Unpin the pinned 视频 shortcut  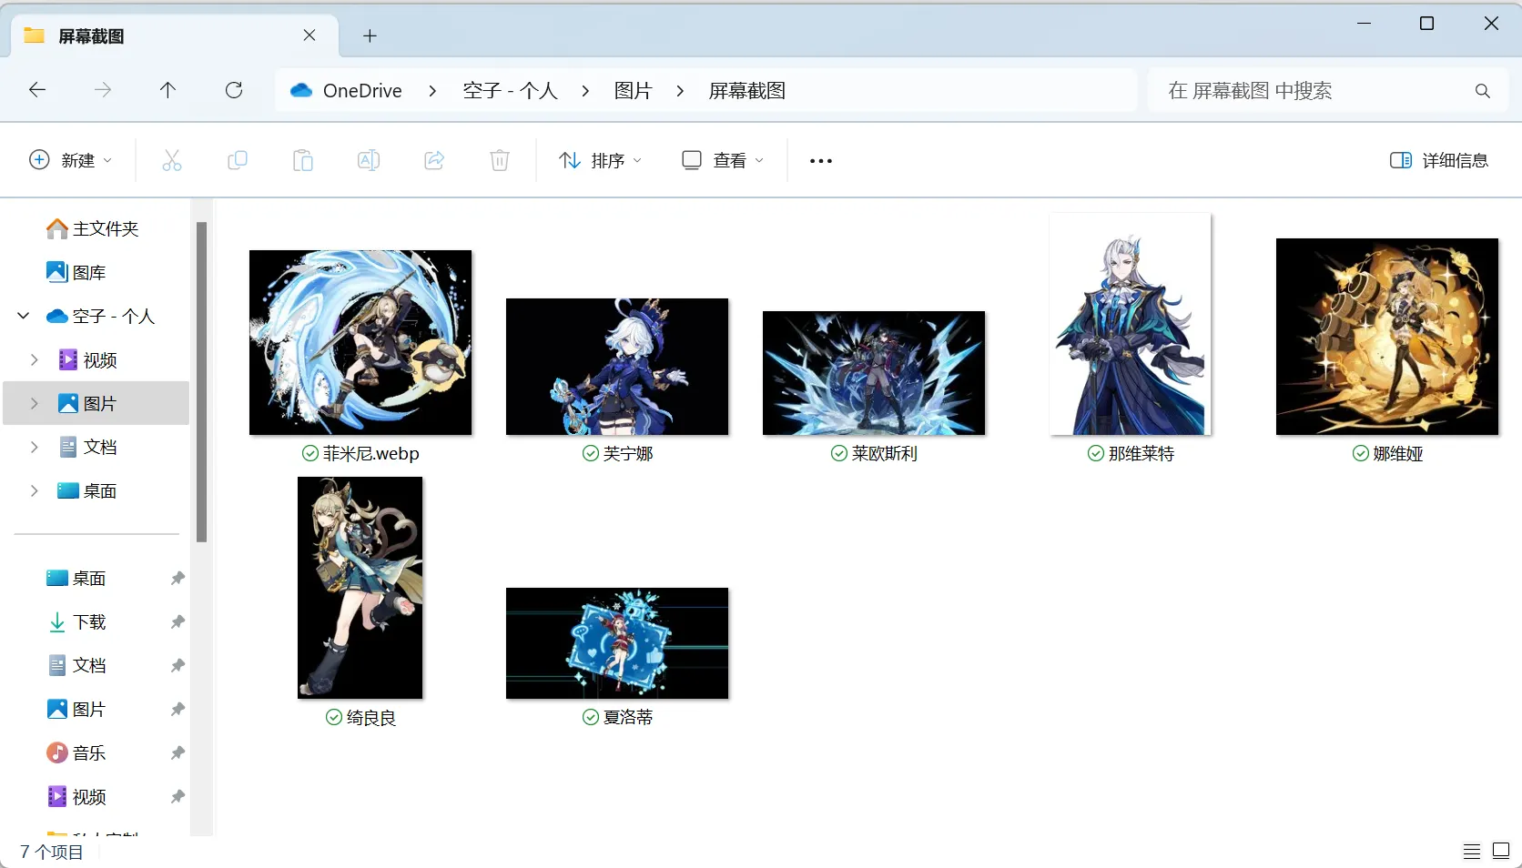click(x=178, y=796)
